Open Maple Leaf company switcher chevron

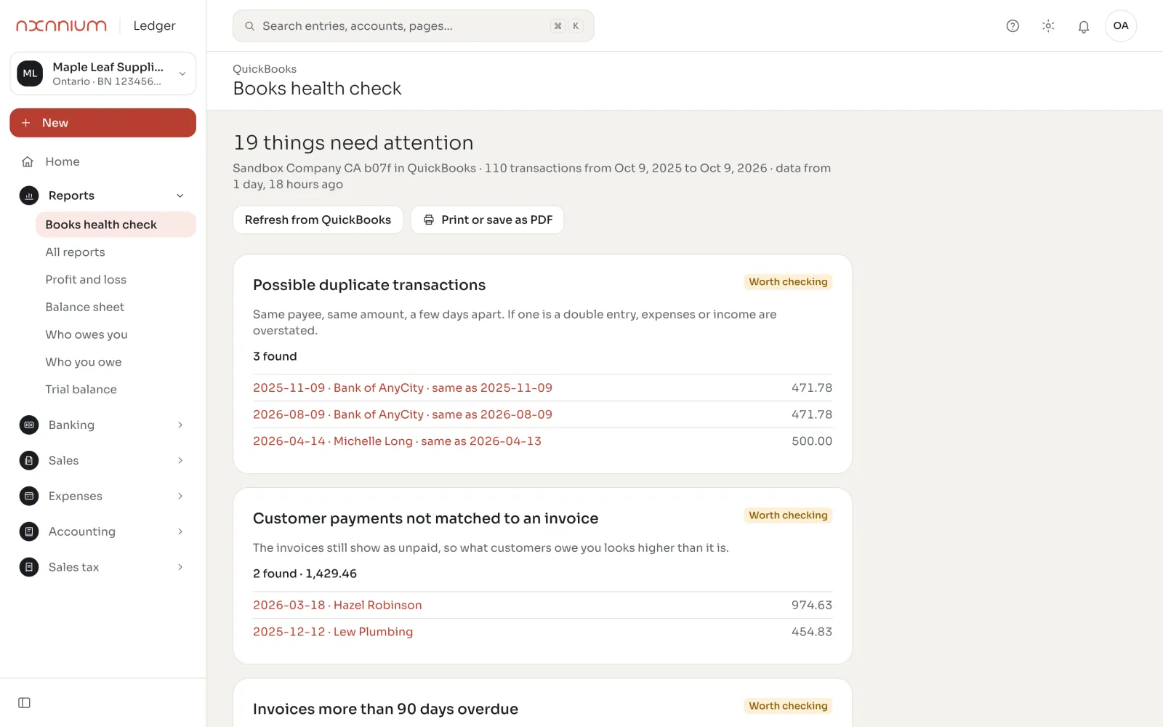(x=182, y=73)
